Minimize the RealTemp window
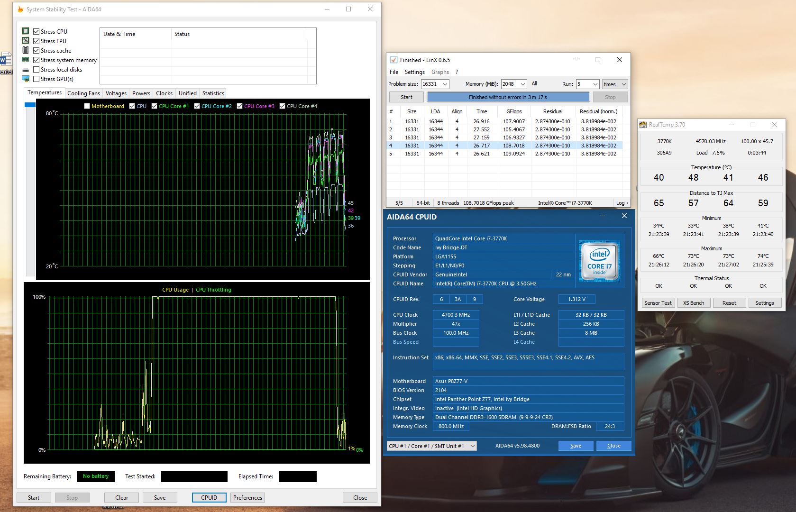 (x=732, y=125)
